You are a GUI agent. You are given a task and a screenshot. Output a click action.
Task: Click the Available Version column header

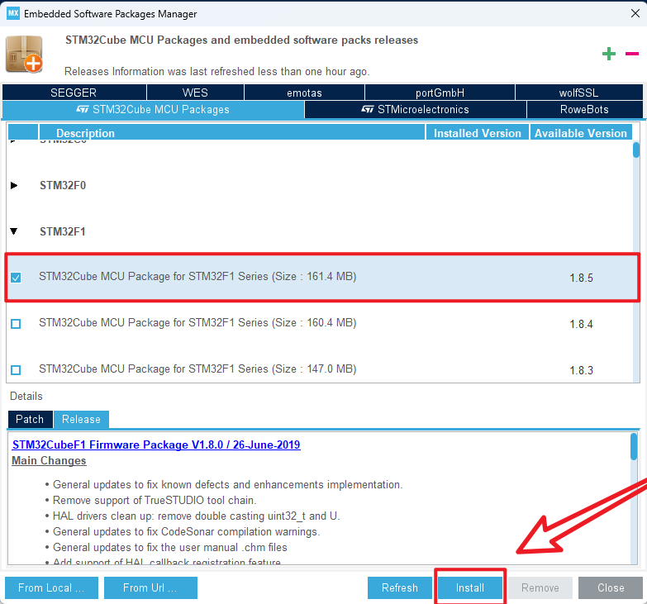coord(581,133)
